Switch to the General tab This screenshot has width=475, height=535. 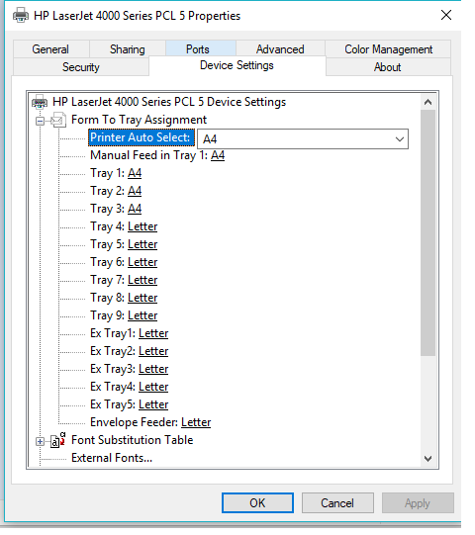coord(50,49)
